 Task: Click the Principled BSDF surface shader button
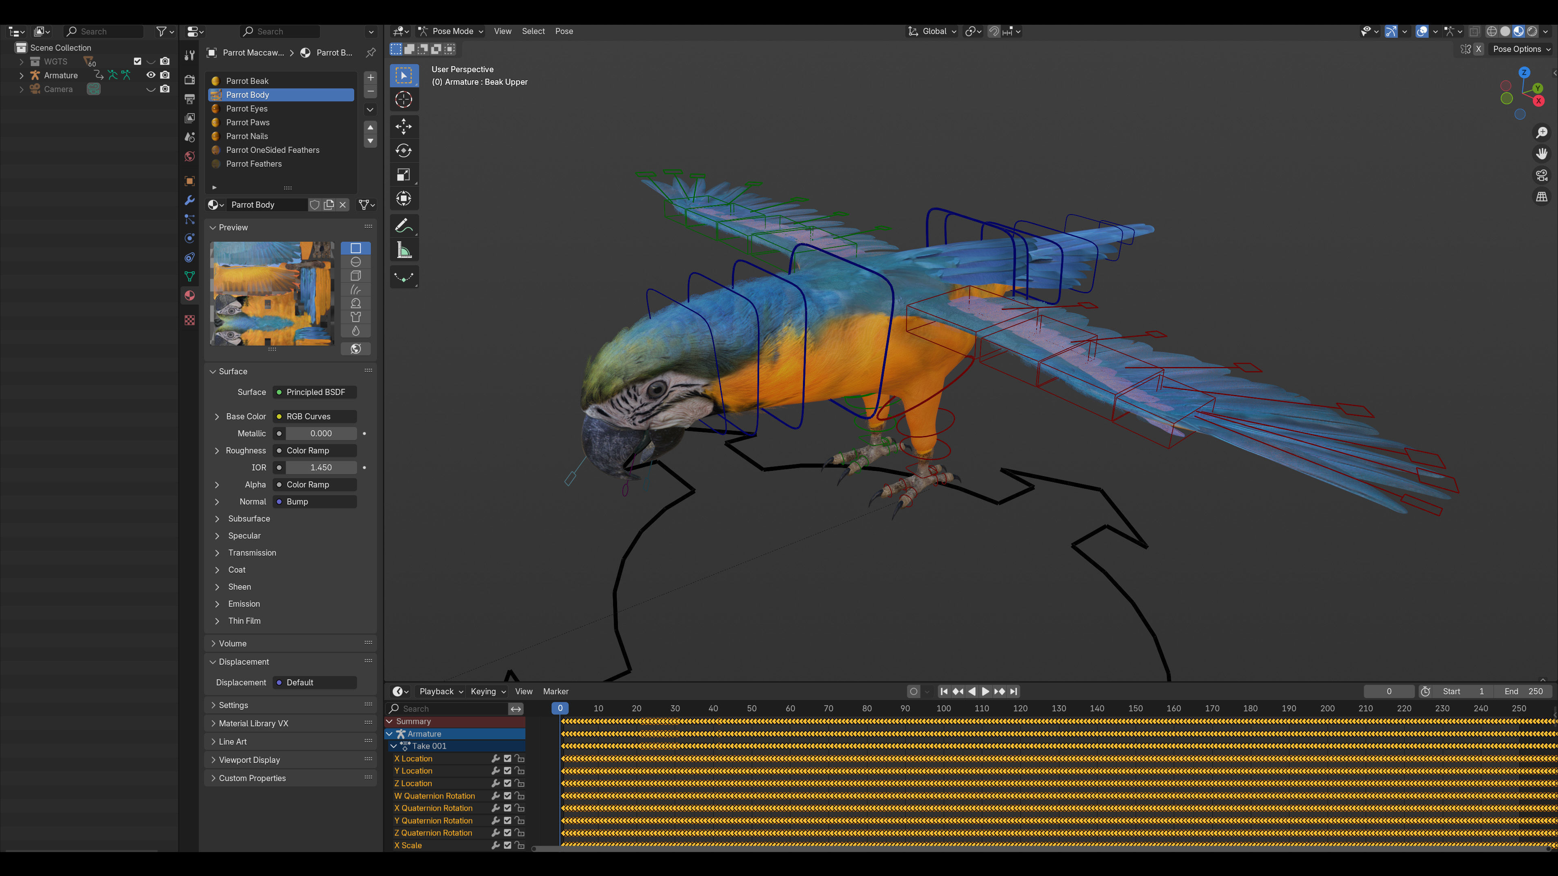pyautogui.click(x=314, y=392)
